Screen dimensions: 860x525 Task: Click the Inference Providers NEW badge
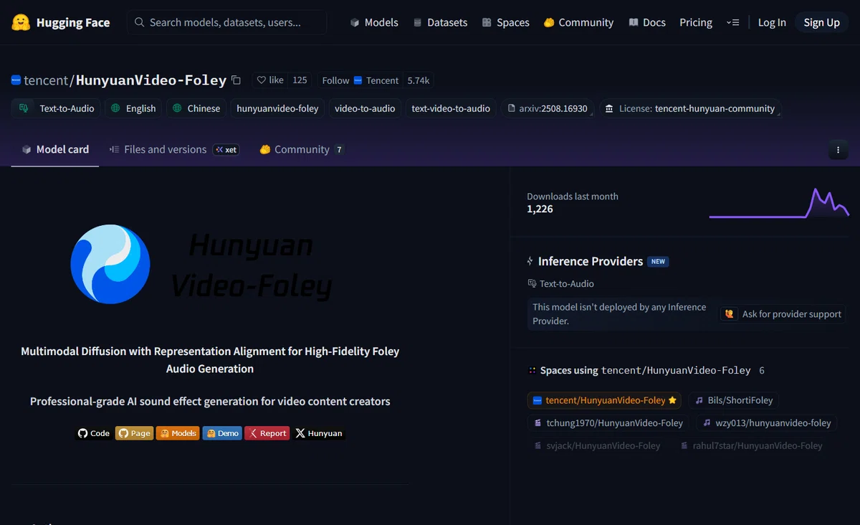658,262
